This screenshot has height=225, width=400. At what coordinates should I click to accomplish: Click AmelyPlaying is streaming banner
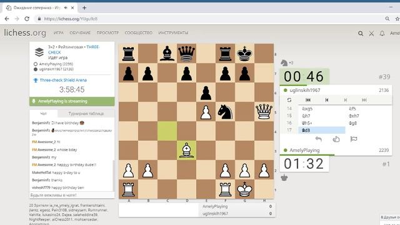tap(72, 101)
